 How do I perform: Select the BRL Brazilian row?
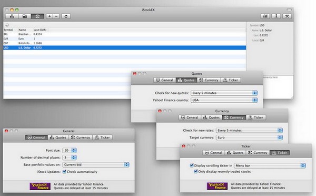124,34
